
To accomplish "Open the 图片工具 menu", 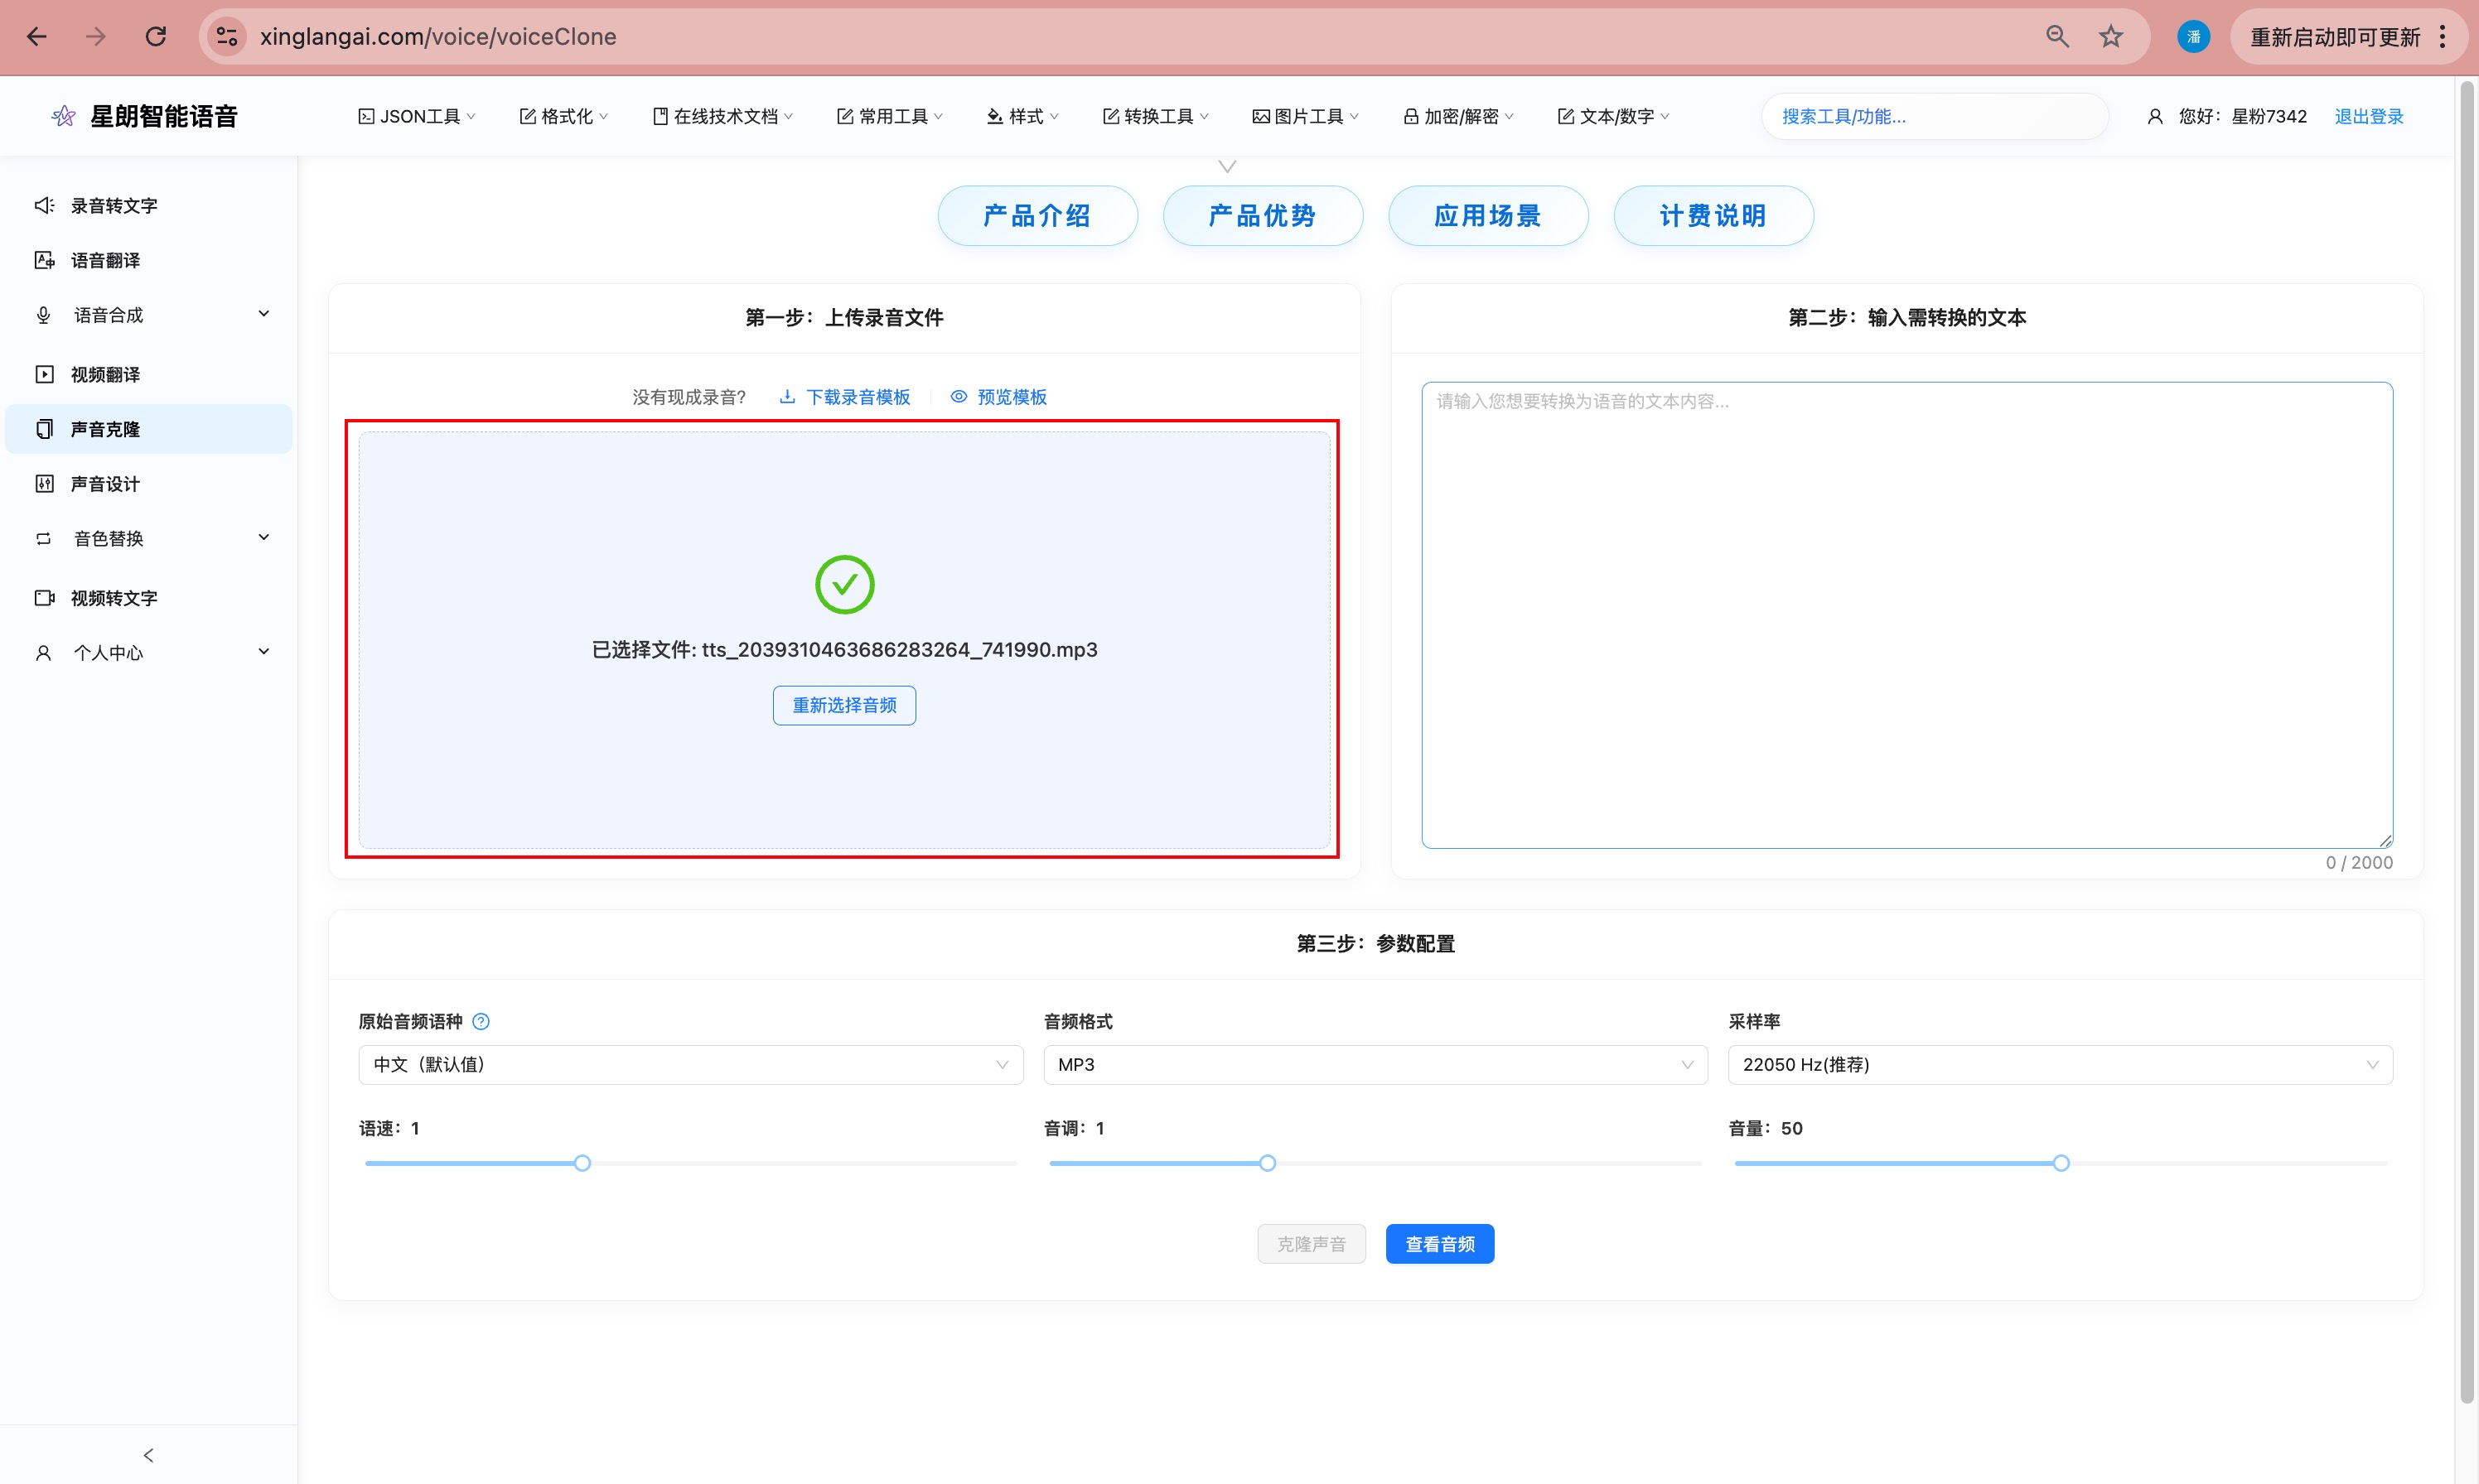I will click(1307, 117).
